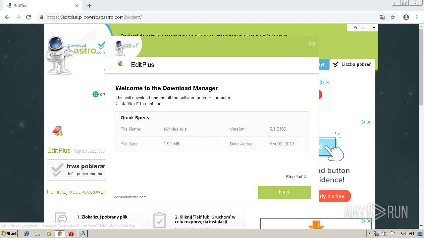
Task: Click Opera icon in taskbar
Action: pos(71,234)
